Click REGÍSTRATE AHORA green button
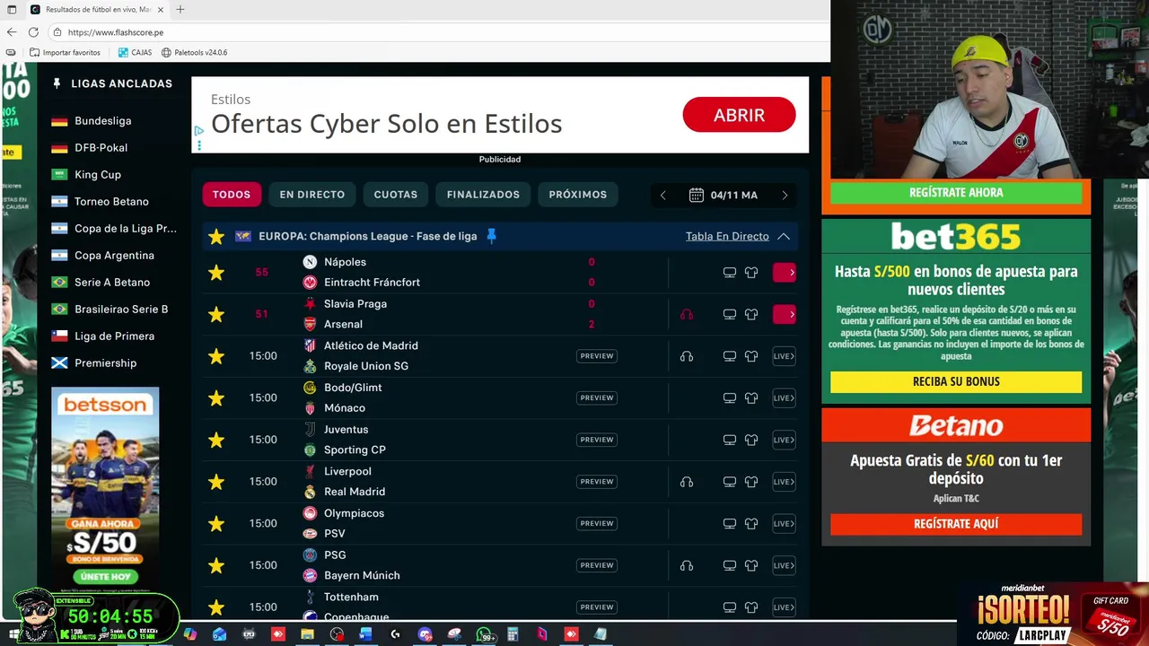 click(956, 192)
